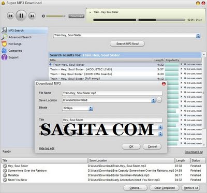Close the Download MP3 dialog
The width and height of the screenshot is (207, 193).
coord(164,84)
